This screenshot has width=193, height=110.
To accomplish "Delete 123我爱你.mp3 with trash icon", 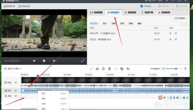I will pyautogui.click(x=176, y=33).
